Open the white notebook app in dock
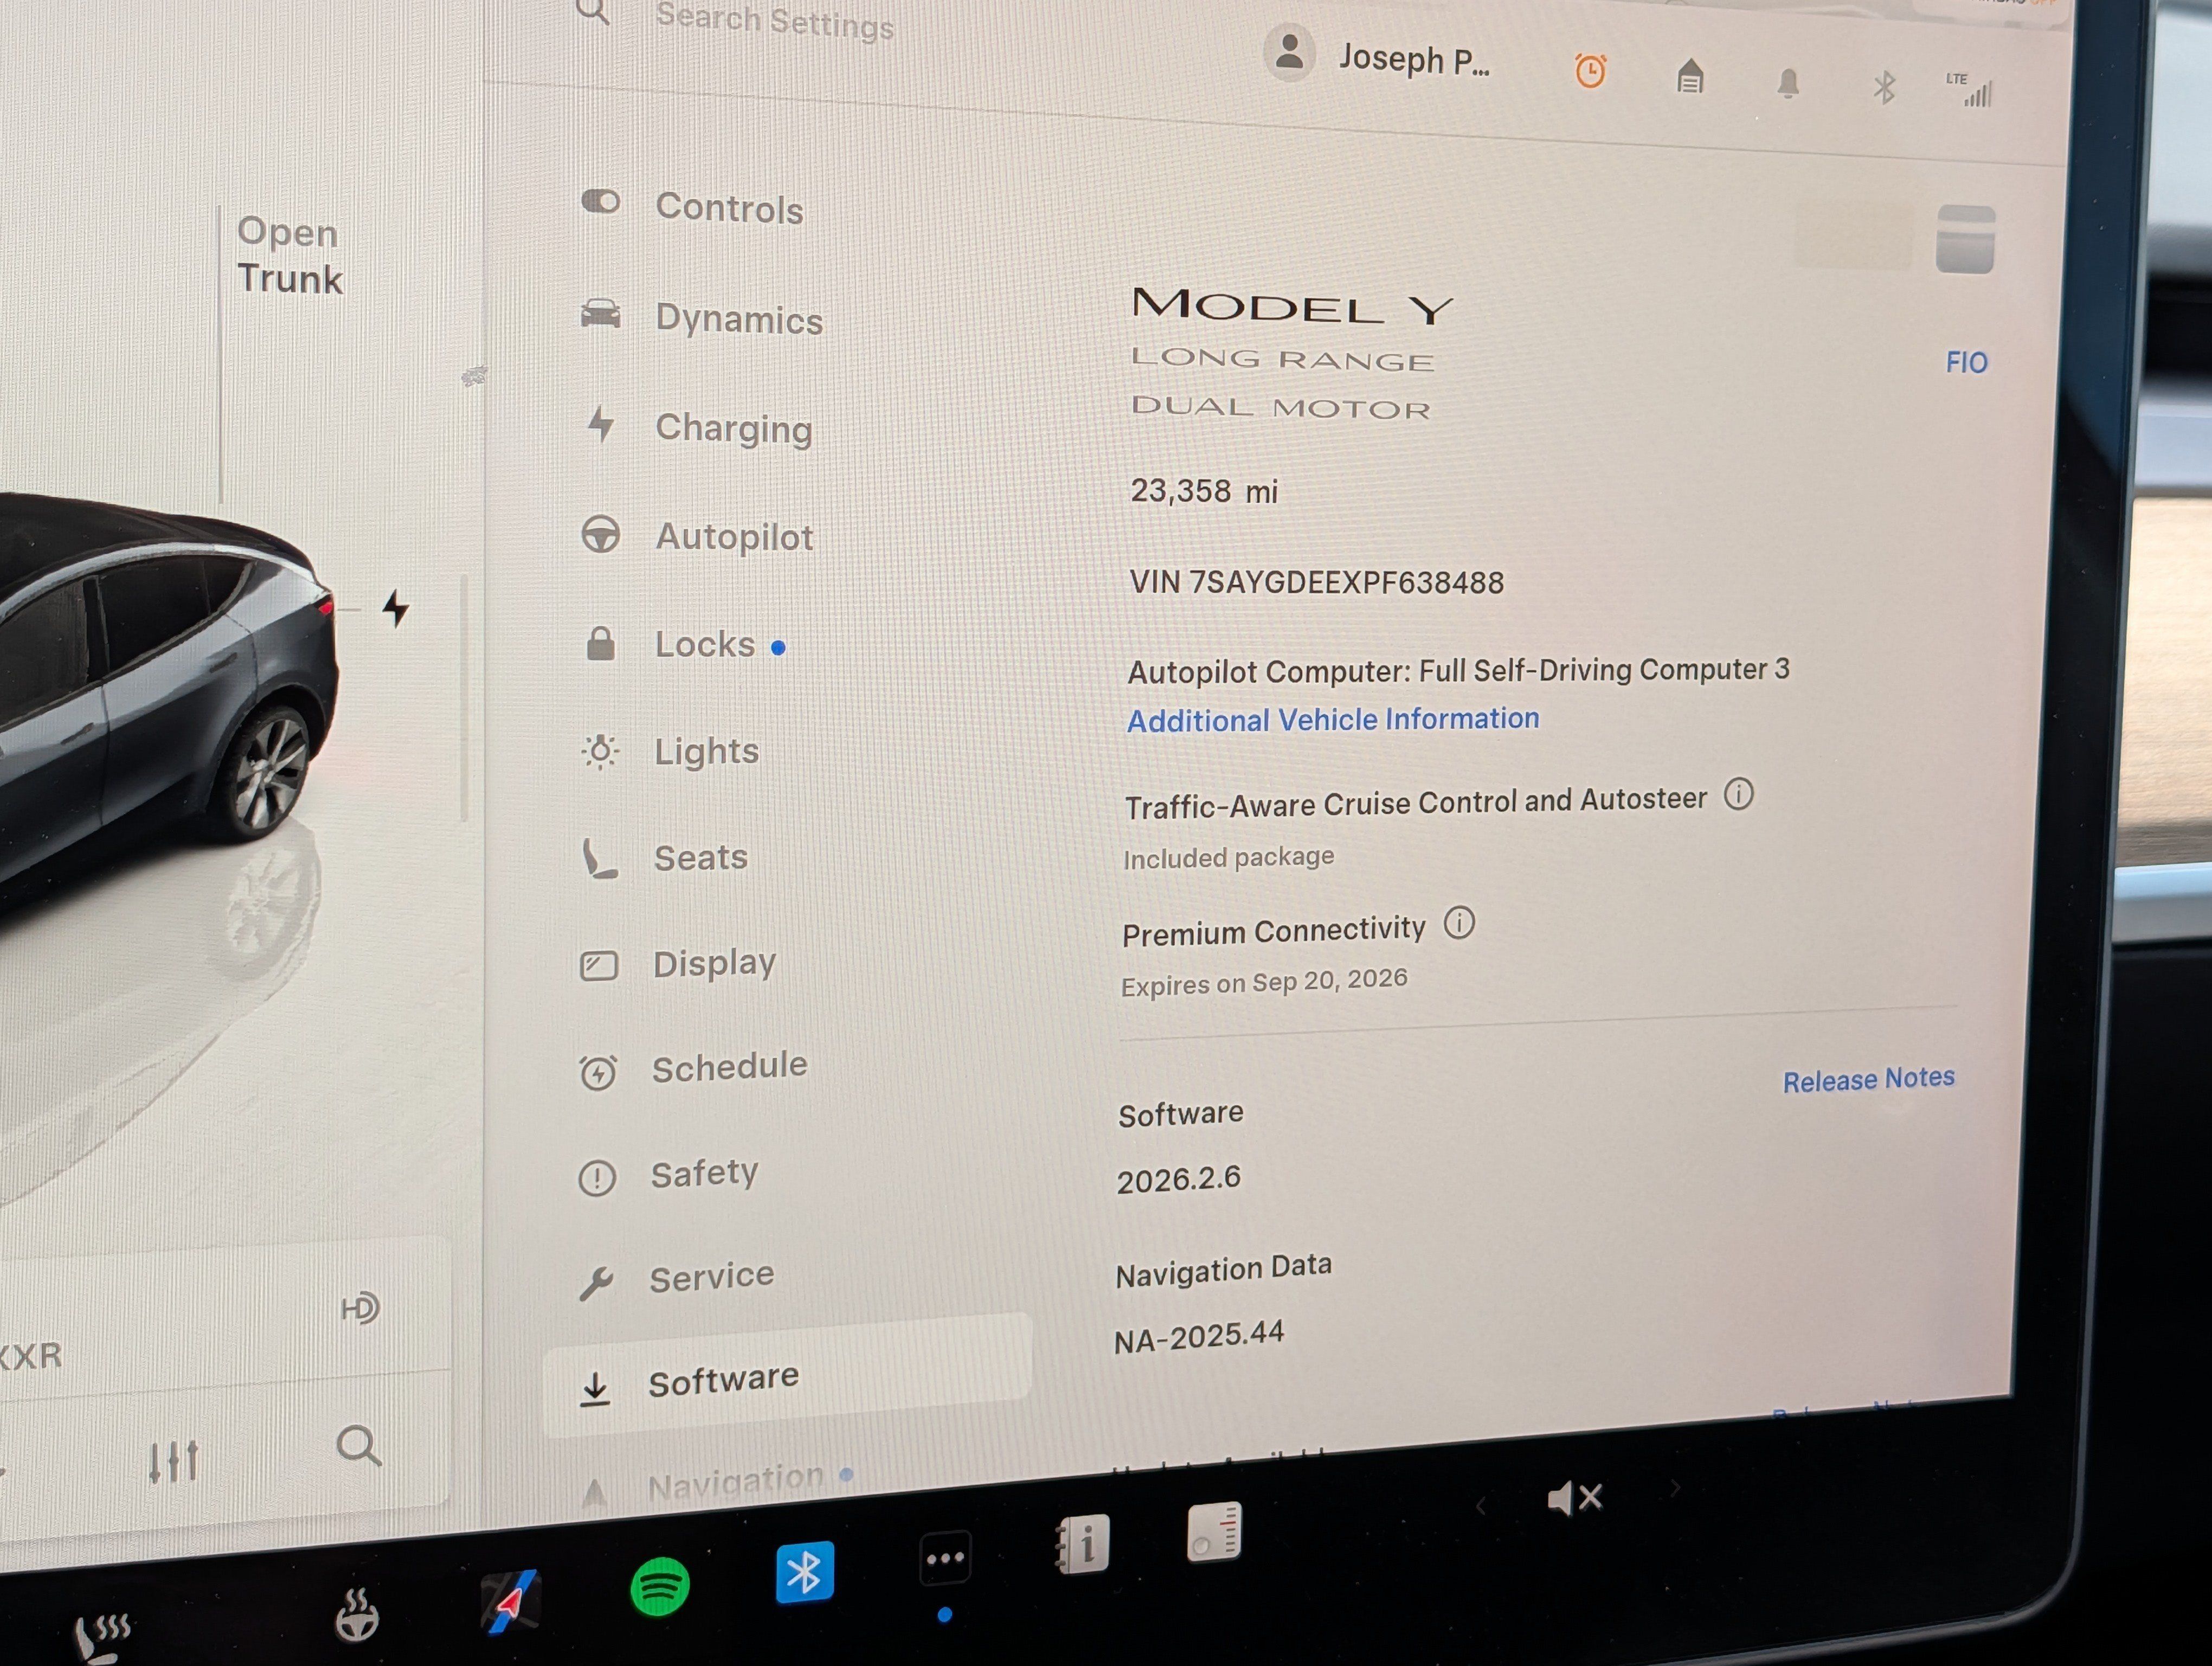Screen dimensions: 2212x1666 tap(1214, 1531)
